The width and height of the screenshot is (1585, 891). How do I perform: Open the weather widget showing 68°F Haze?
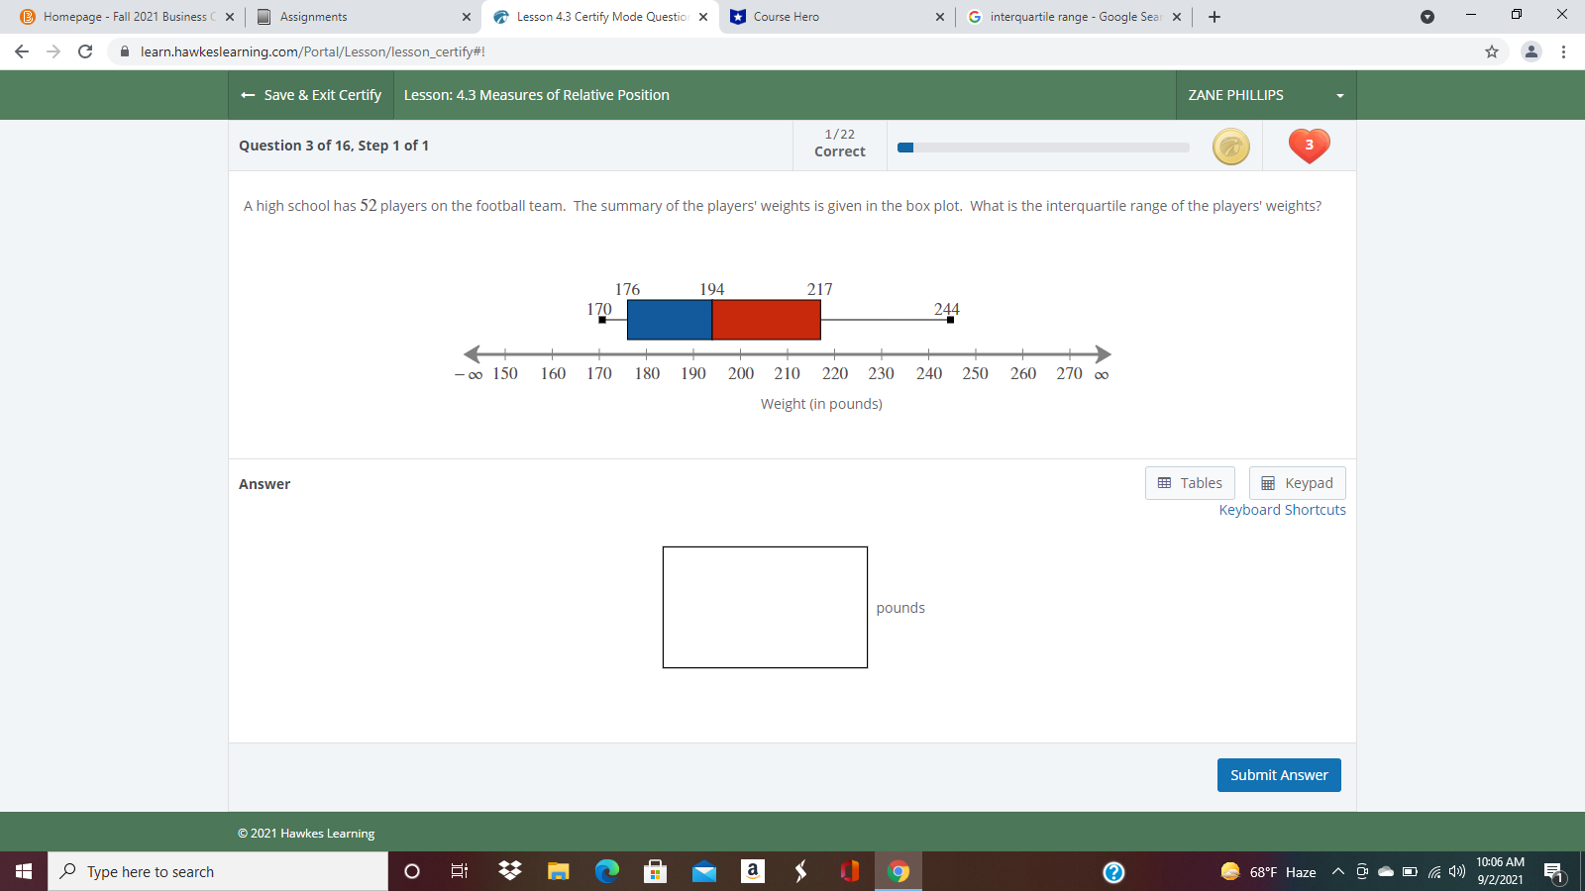(x=1268, y=872)
